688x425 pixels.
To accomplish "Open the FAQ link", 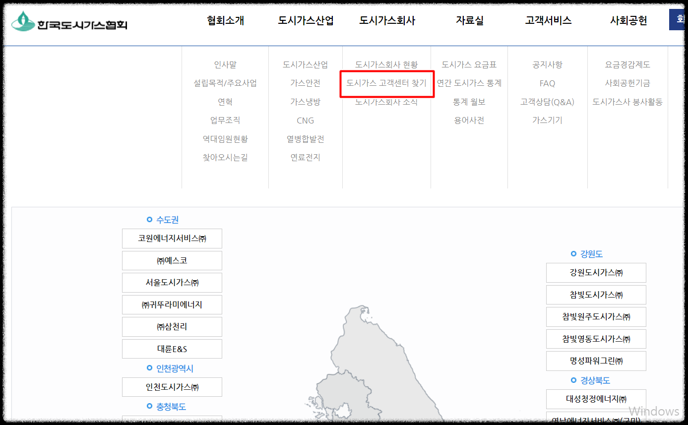I will [x=548, y=83].
